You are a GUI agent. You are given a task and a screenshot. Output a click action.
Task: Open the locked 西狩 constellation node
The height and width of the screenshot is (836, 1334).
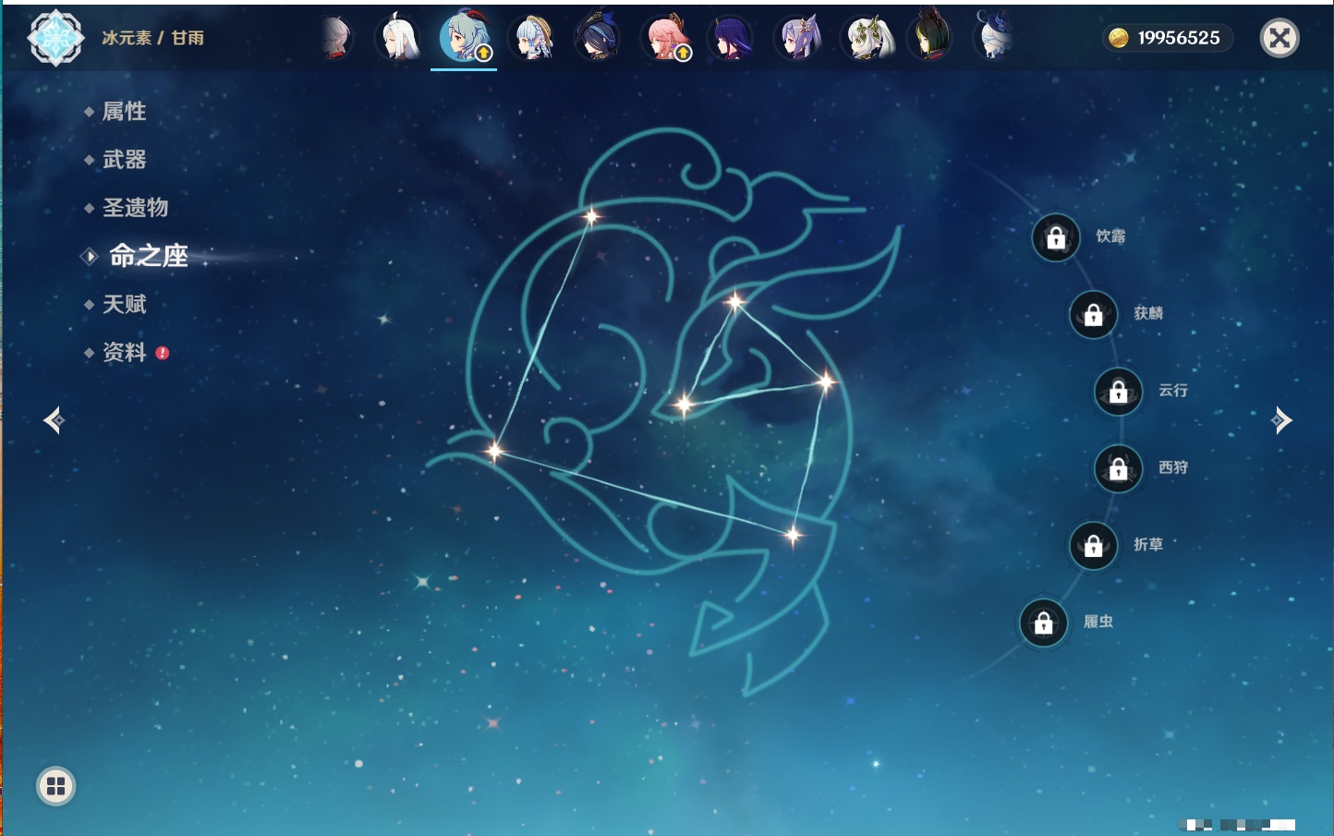pos(1119,469)
